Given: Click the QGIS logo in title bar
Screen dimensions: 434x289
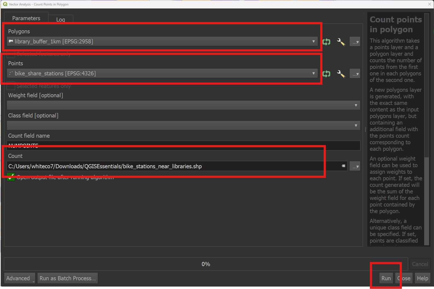Looking at the screenshot, I should click(x=5, y=4).
